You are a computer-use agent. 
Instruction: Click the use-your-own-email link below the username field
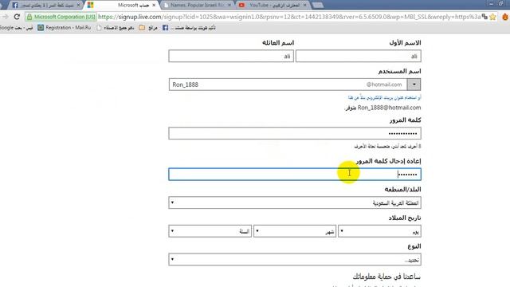point(384,97)
